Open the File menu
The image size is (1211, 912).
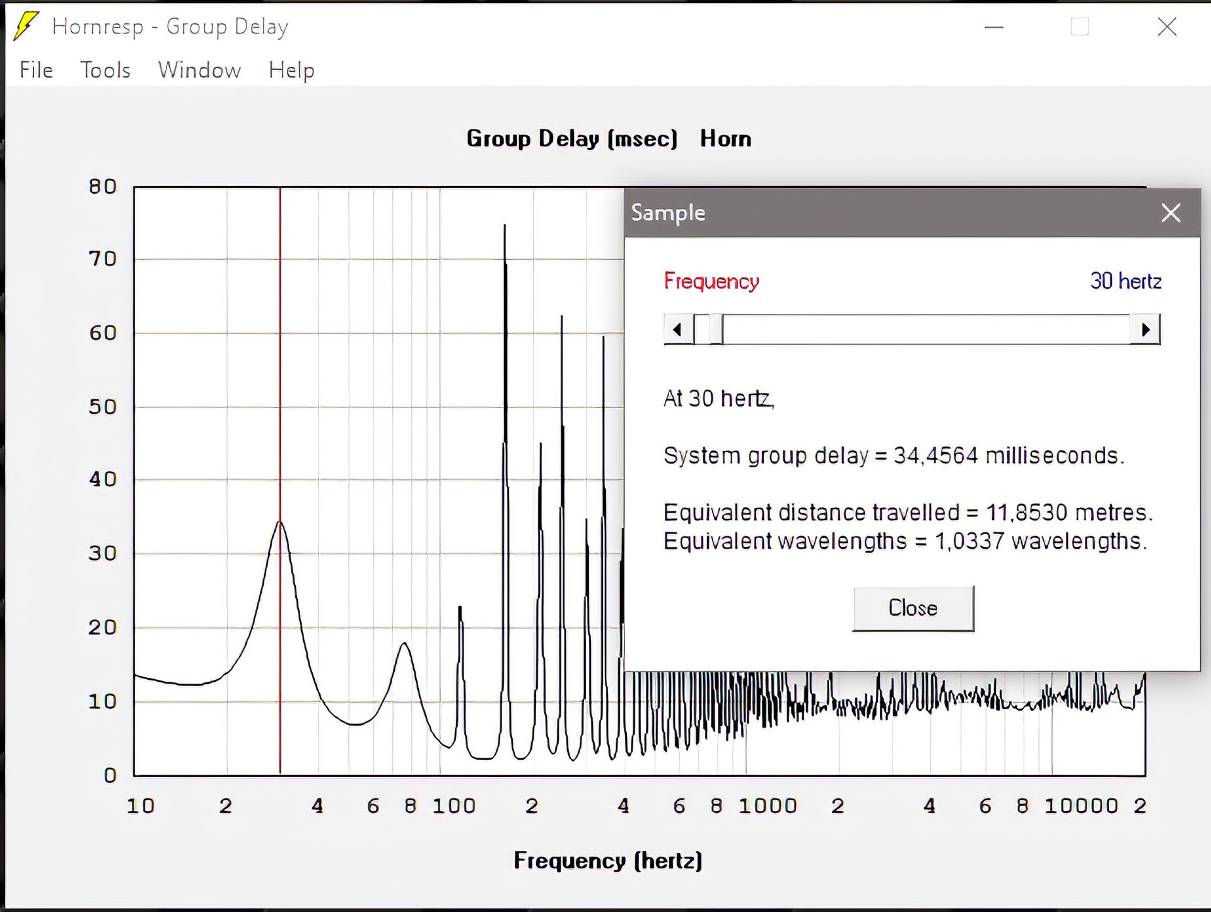[x=36, y=70]
